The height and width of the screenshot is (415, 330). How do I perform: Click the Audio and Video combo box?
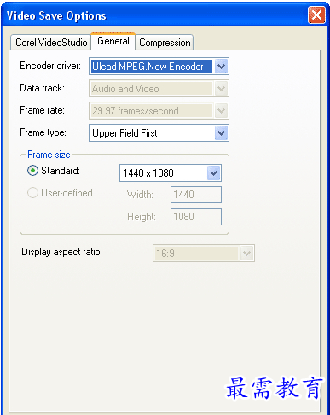(x=159, y=89)
